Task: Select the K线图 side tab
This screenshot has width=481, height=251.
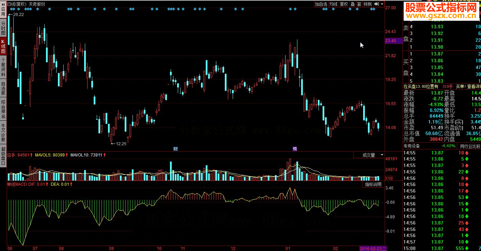Action: tap(3, 47)
